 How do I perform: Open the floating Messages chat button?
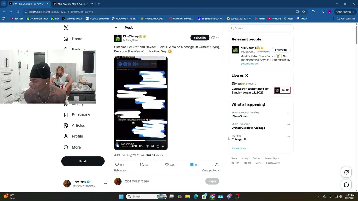pyautogui.click(x=346, y=185)
